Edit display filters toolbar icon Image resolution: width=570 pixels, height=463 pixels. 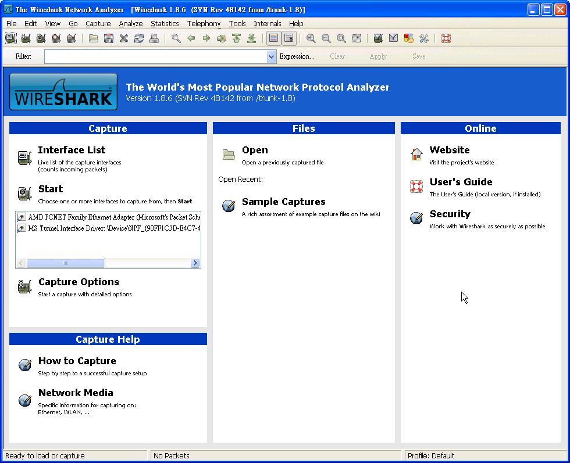click(393, 38)
